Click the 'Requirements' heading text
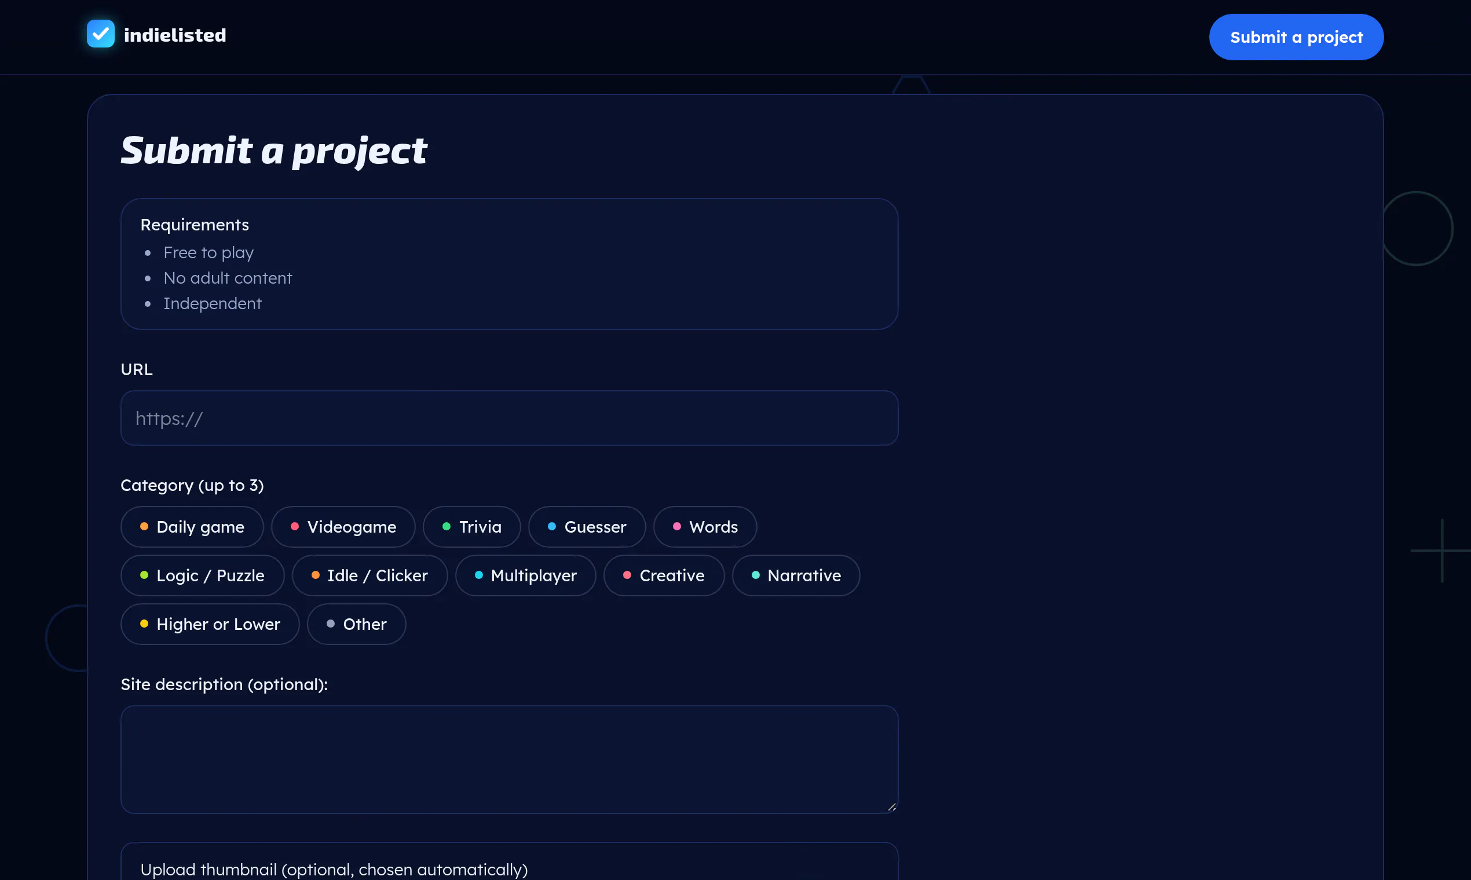Image resolution: width=1471 pixels, height=880 pixels. pyautogui.click(x=195, y=225)
